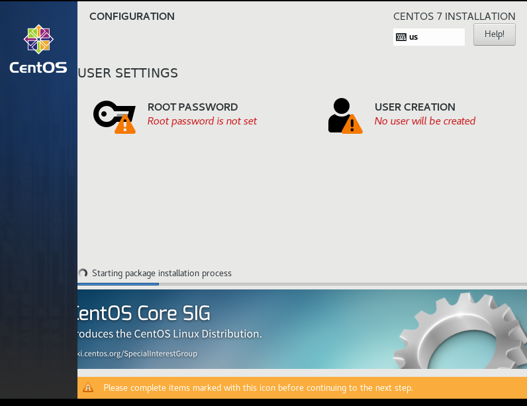
Task: Click the installation progress spinner
Action: [x=83, y=273]
